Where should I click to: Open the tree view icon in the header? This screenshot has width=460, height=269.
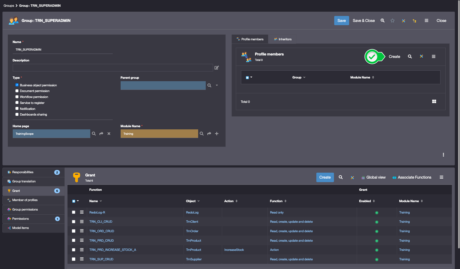(414, 21)
